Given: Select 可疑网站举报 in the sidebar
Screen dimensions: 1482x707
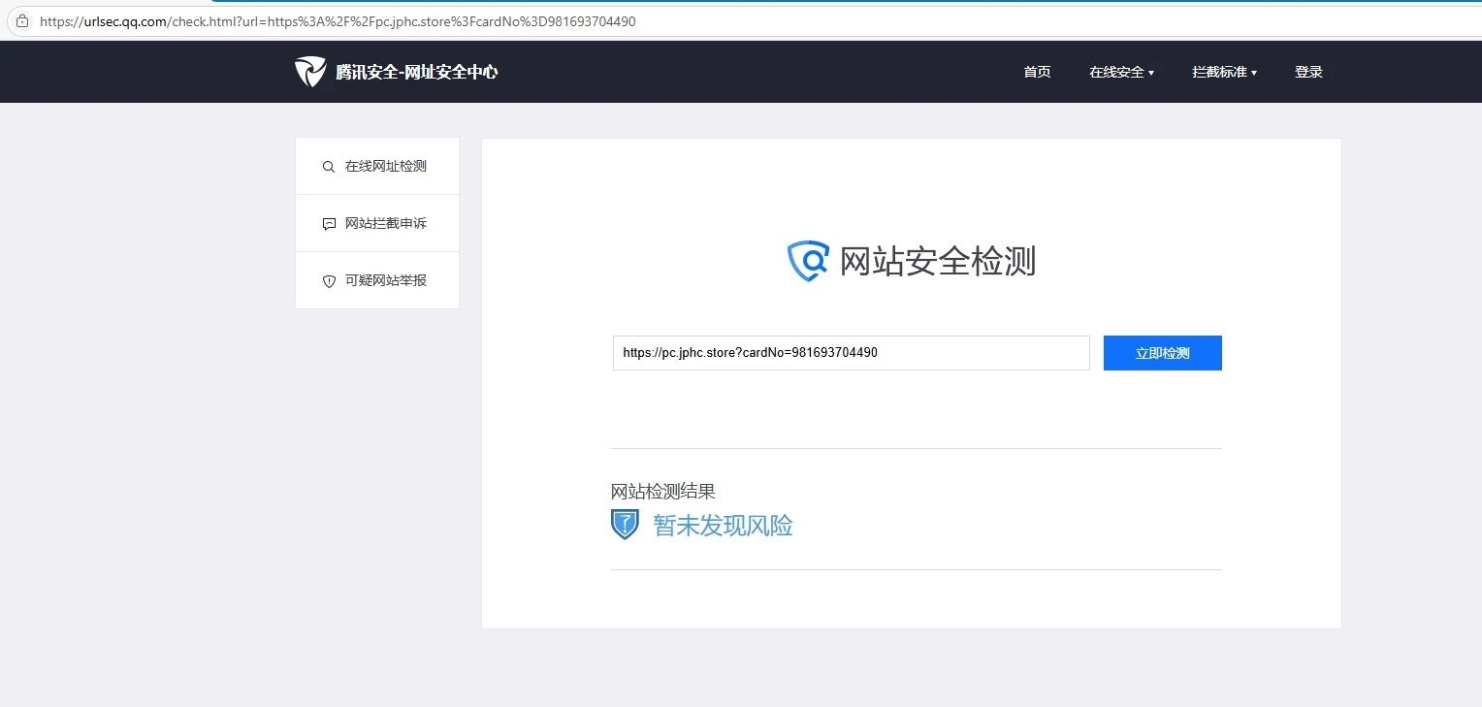Looking at the screenshot, I should (x=377, y=280).
